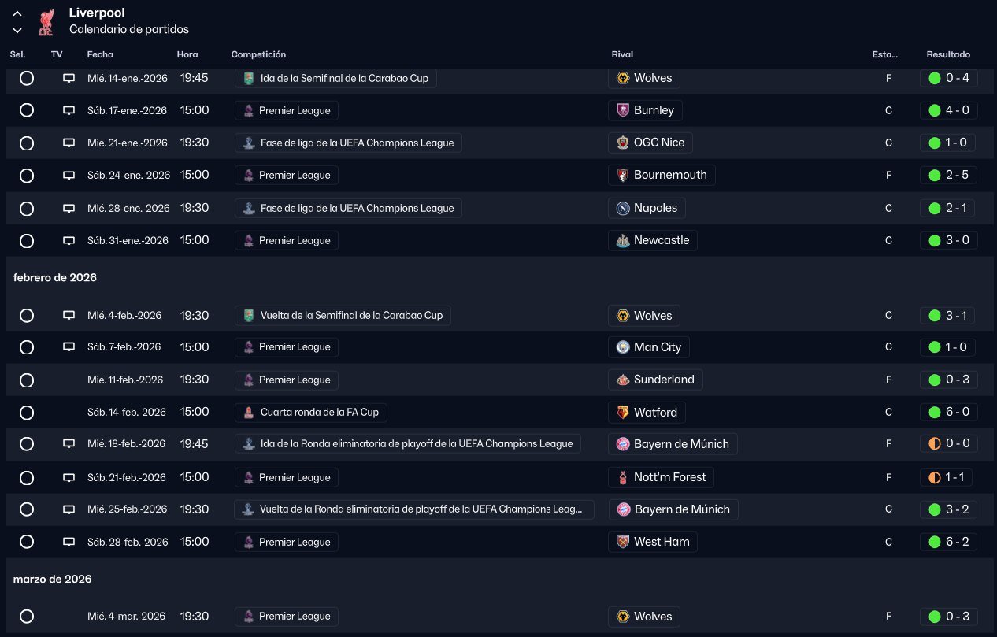997x637 pixels.
Task: Sort by the Fecha column header
Action: tap(100, 55)
